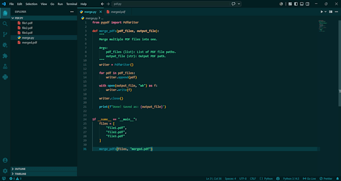Screen dimensions: 341x181
Task: Open the Edit menu
Action: (x=20, y=4)
